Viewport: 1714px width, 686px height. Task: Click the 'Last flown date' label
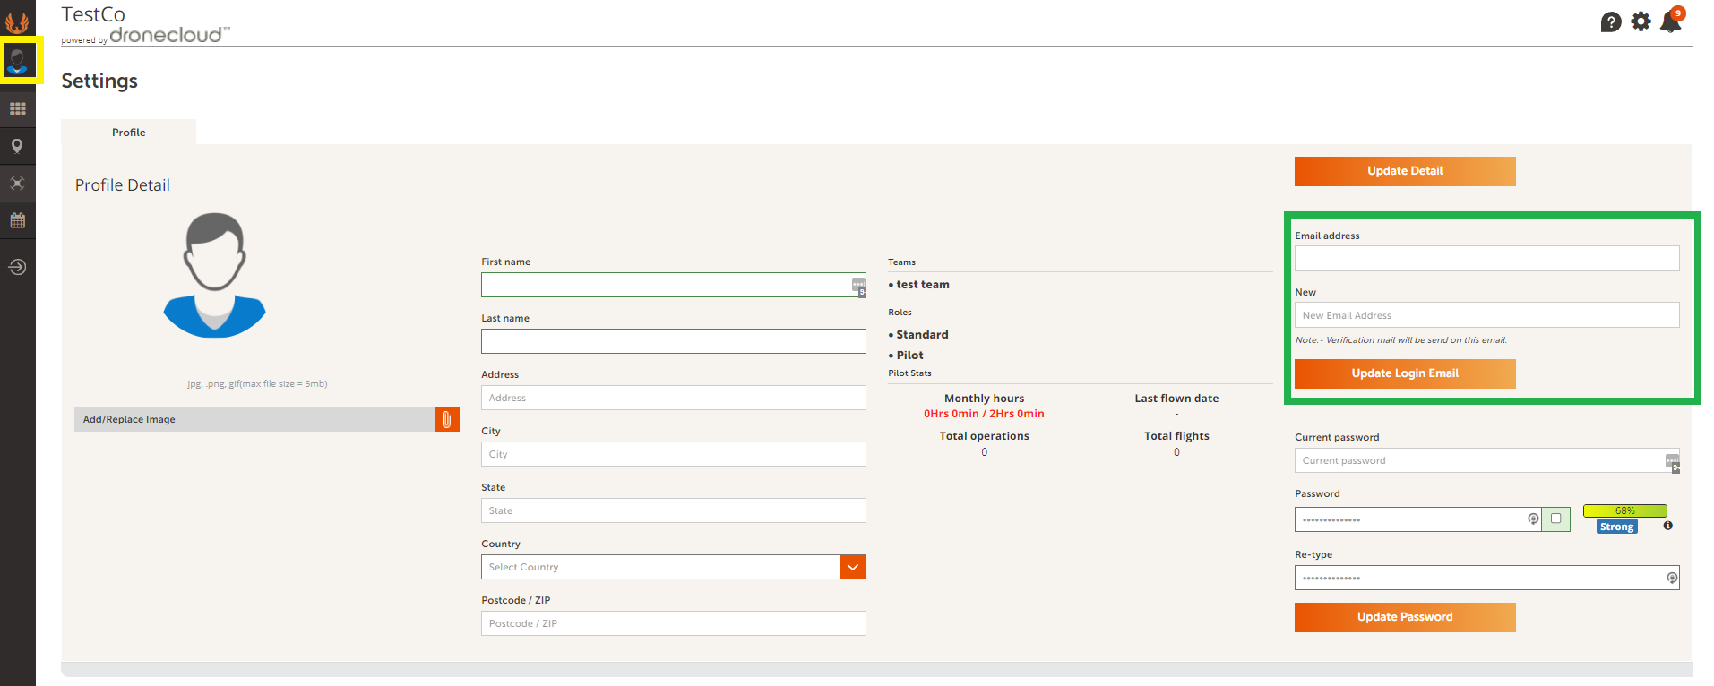(1176, 399)
